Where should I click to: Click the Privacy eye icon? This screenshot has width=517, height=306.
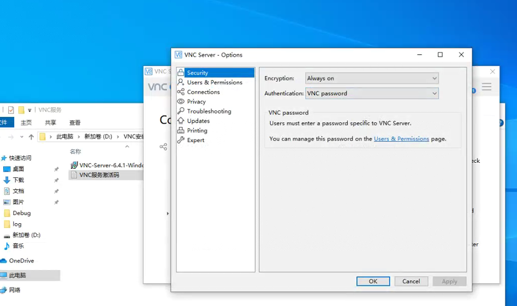click(x=181, y=102)
